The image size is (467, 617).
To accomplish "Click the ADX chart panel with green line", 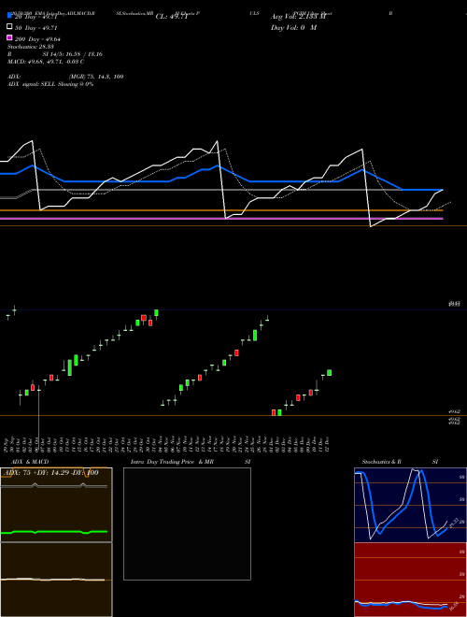I will point(56,505).
